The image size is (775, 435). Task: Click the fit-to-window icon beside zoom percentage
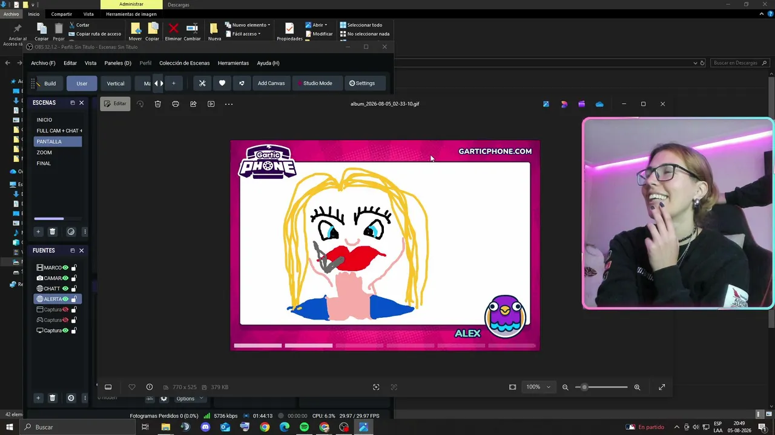coord(513,387)
